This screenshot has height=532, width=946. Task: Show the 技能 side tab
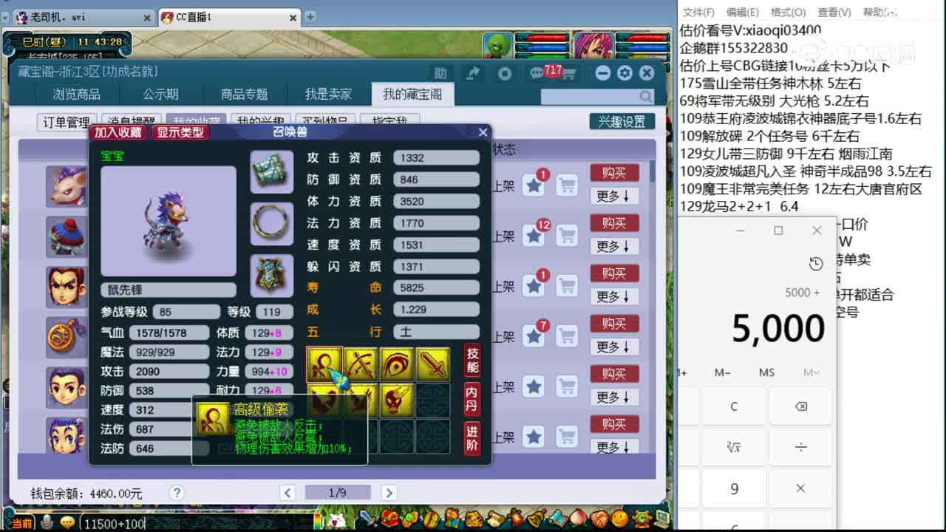(x=472, y=361)
